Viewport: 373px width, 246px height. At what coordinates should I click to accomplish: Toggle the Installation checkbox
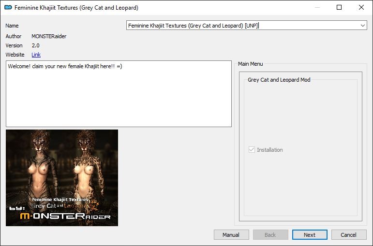252,150
